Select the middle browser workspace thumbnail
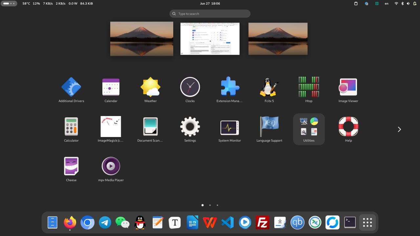Image resolution: width=420 pixels, height=236 pixels. pyautogui.click(x=210, y=39)
